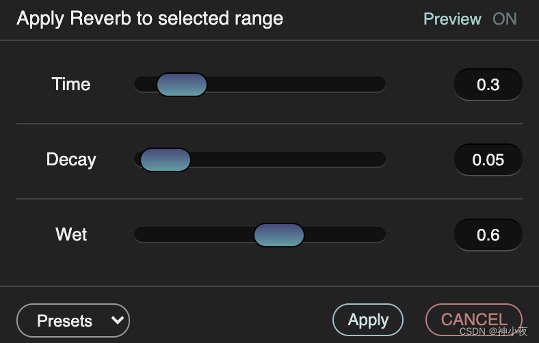
Task: Click the "Apply Reverb to selected range" title
Action: coord(150,18)
